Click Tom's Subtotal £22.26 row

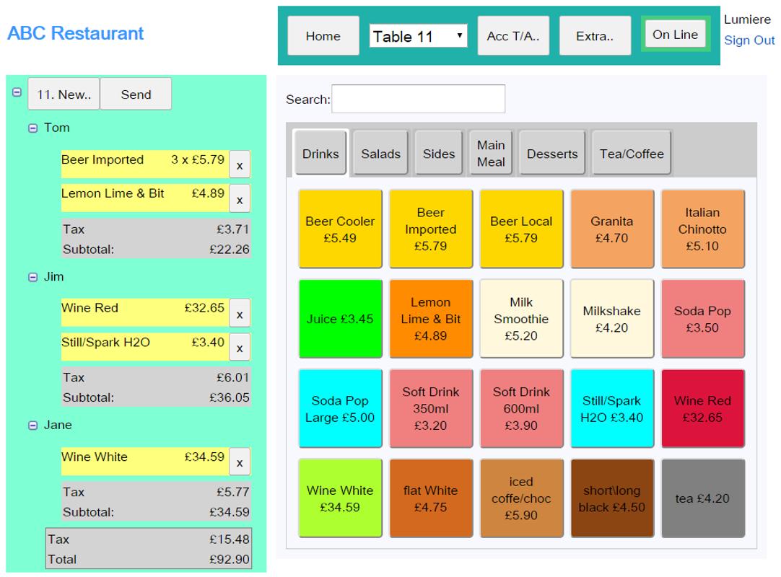click(156, 249)
